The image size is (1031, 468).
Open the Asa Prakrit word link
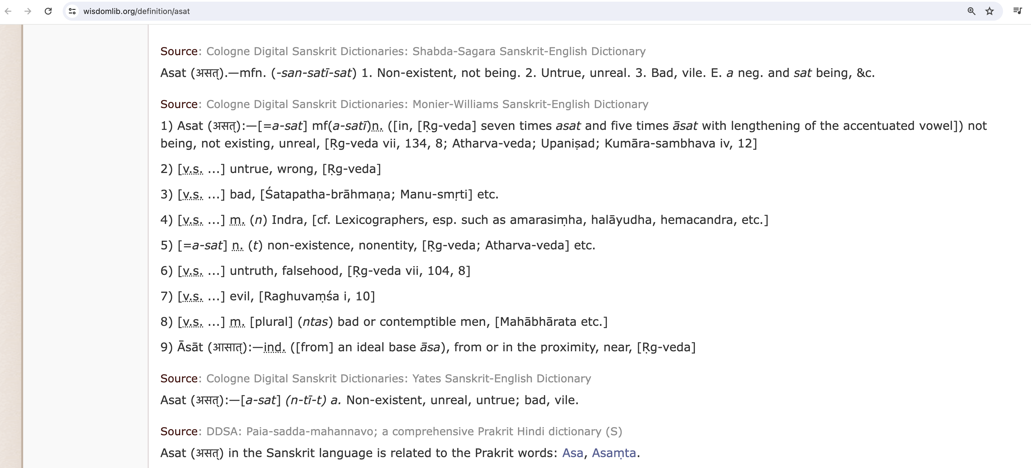click(572, 453)
